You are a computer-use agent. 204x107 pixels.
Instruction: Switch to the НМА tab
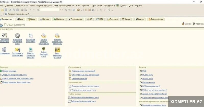[100, 19]
